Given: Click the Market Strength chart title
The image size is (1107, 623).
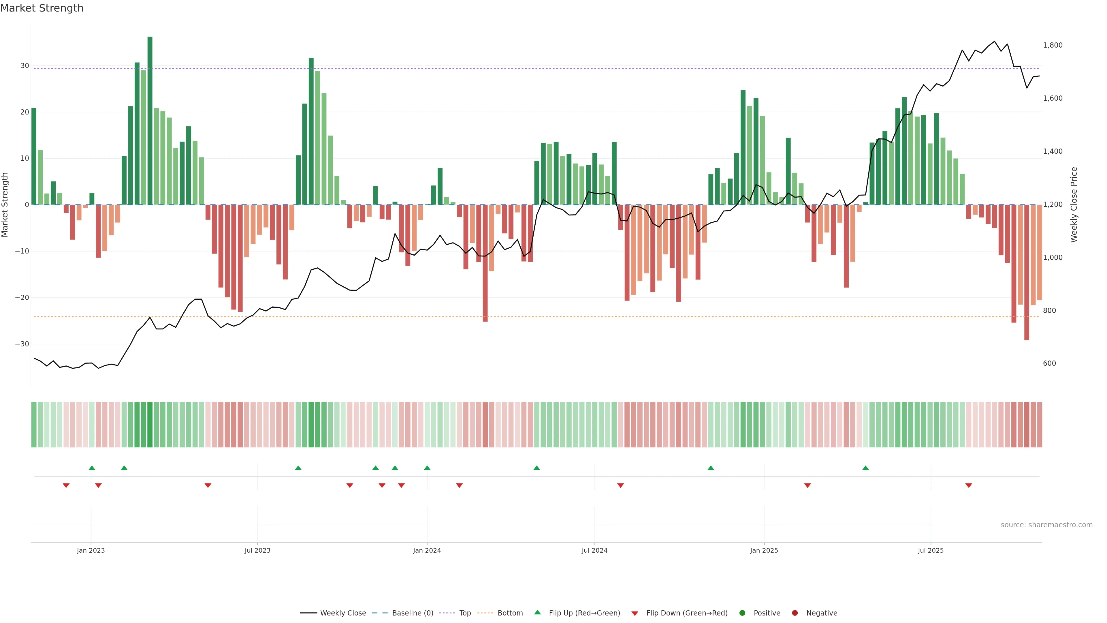Looking at the screenshot, I should click(42, 8).
